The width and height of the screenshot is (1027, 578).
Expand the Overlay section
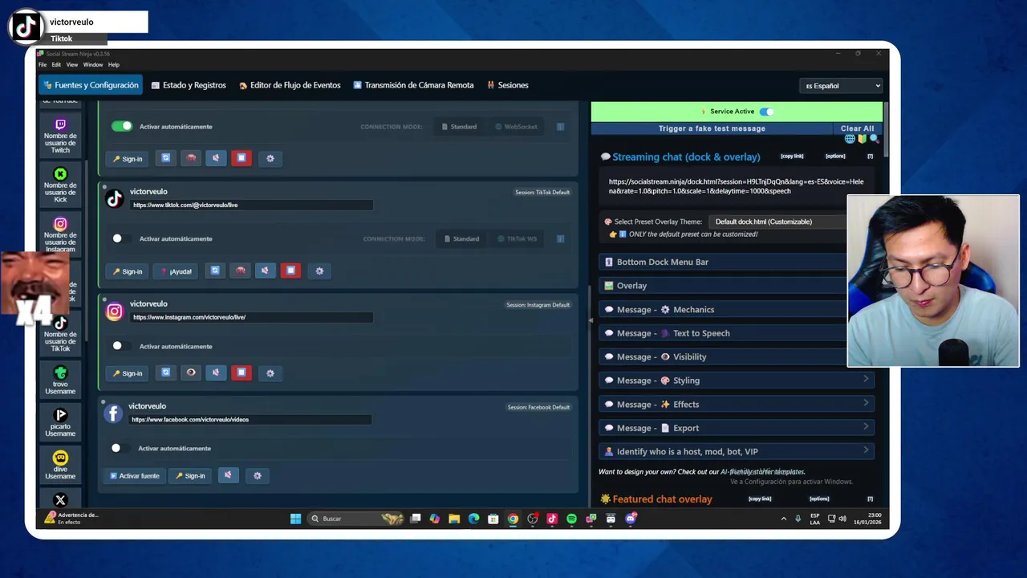click(723, 286)
